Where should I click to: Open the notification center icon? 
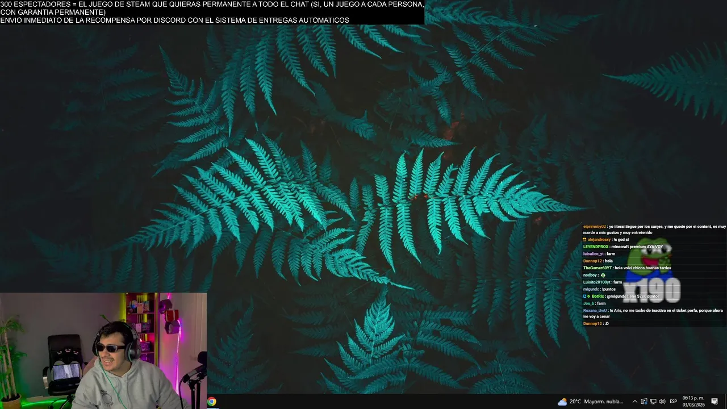pos(715,402)
